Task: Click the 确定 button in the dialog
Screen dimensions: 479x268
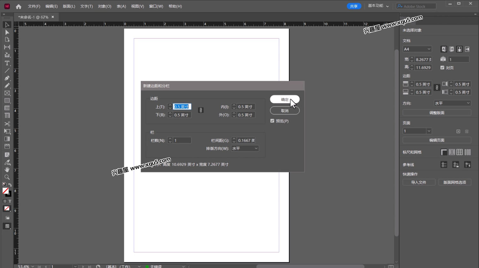Action: point(285,99)
